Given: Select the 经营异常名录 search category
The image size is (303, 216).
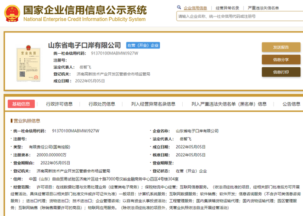Looking at the screenshot, I should (x=227, y=8).
